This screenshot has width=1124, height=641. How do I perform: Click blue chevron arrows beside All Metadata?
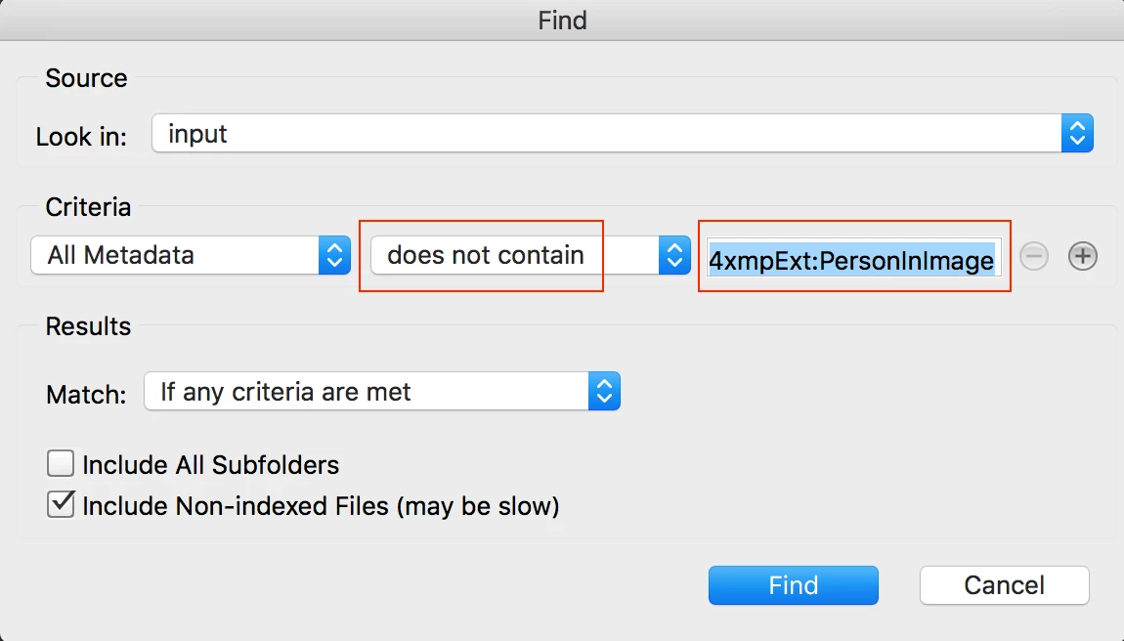(334, 256)
